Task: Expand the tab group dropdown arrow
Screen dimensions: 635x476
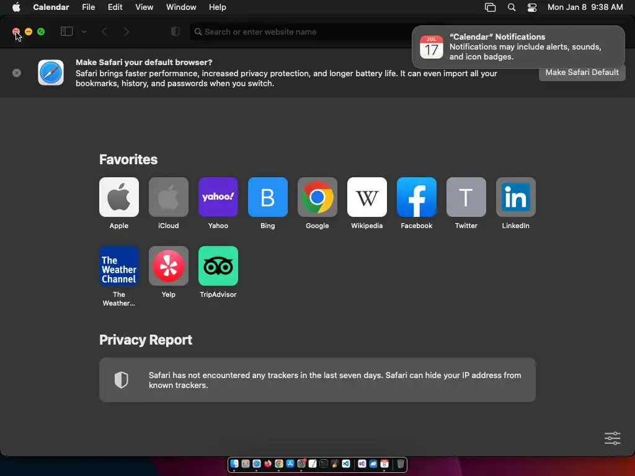Action: coord(84,32)
